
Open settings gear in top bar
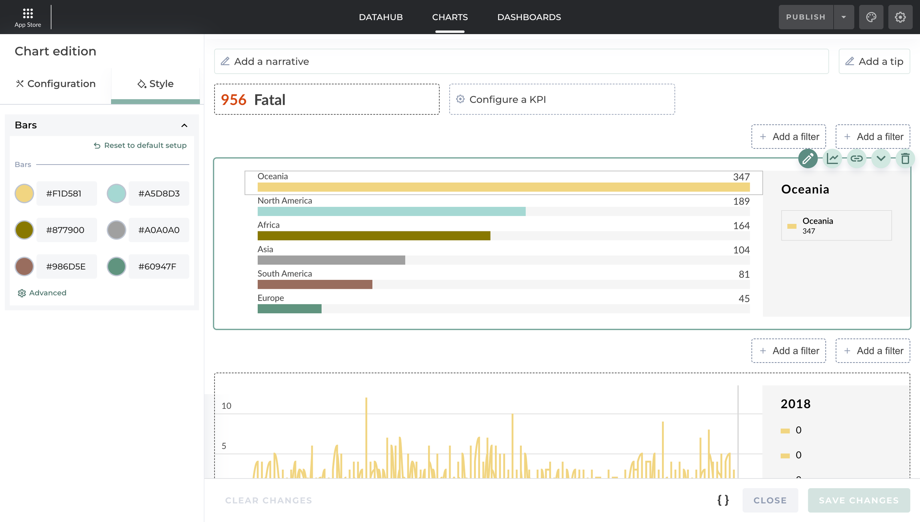900,17
